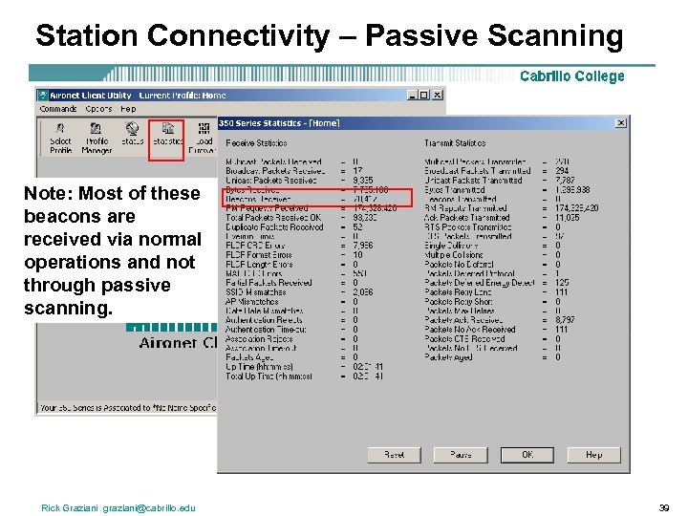Select the Unicast Packets Received row label
688x516 pixels.
[x=270, y=181]
